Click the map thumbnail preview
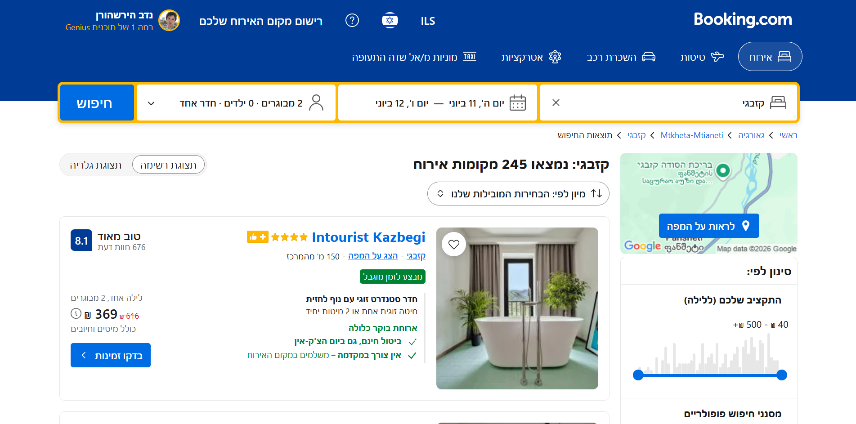This screenshot has height=424, width=856. coord(709,203)
